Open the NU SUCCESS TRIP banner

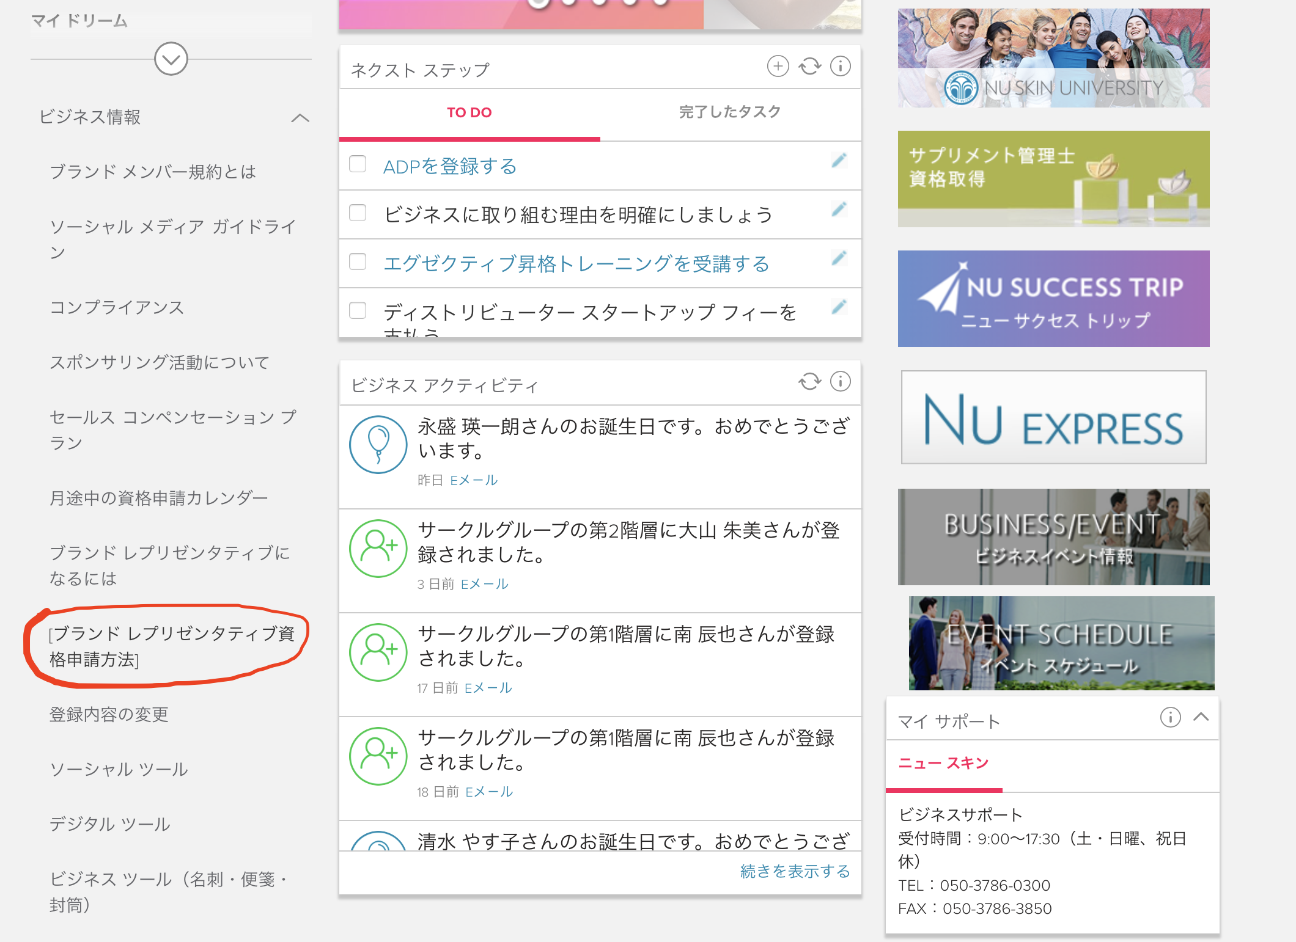1053,299
